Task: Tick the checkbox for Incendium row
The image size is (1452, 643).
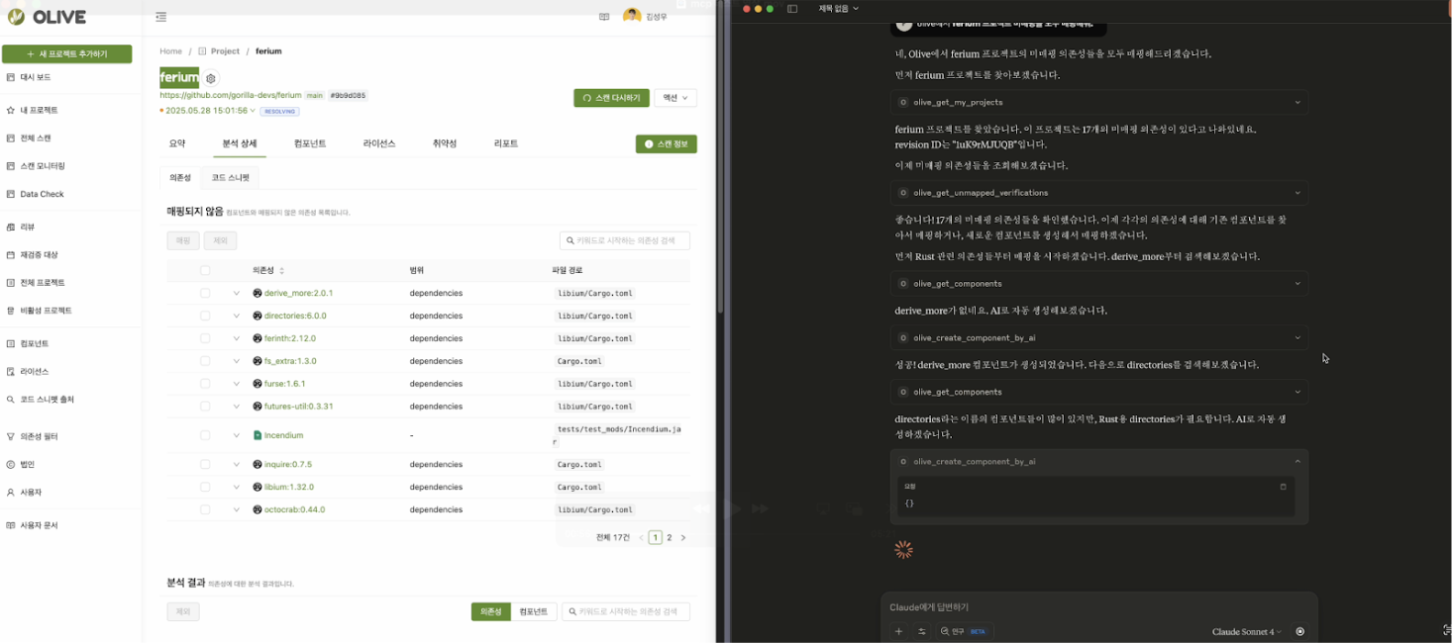Action: point(205,435)
